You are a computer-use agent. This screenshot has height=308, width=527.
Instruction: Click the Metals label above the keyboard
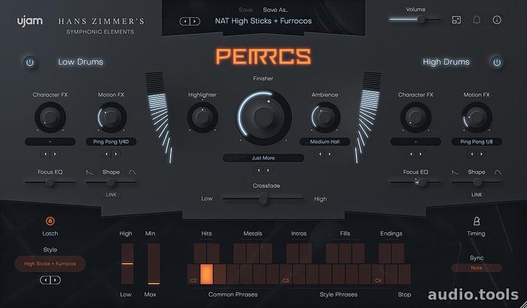tap(253, 233)
